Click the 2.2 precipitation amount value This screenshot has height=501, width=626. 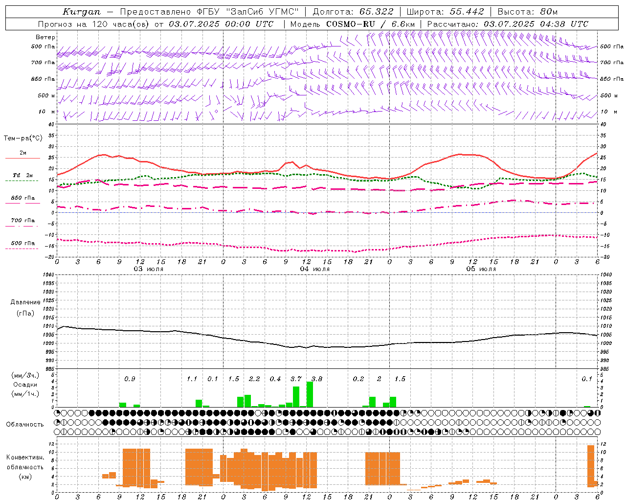(254, 379)
